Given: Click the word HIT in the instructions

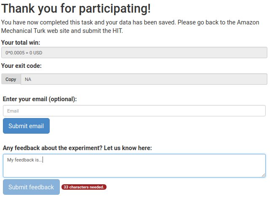Looking at the screenshot, I should (117, 31).
